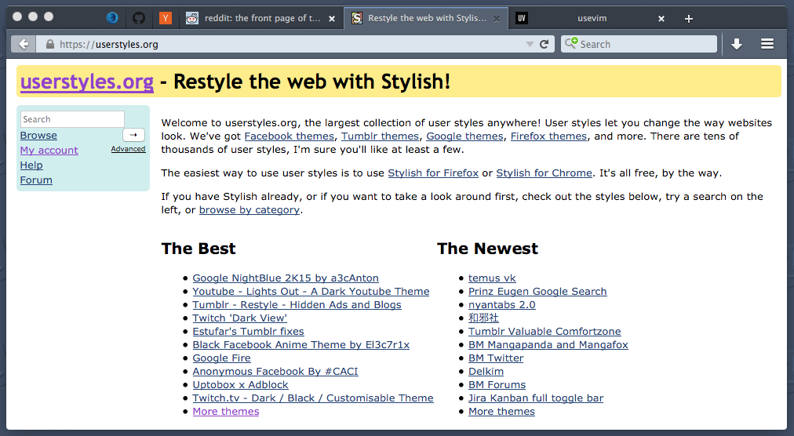Open Stylish for Firefox link

pos(433,173)
